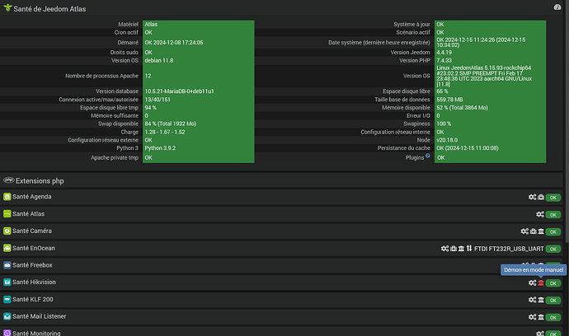Expand the Extensions php section
The width and height of the screenshot is (569, 336).
pos(40,180)
